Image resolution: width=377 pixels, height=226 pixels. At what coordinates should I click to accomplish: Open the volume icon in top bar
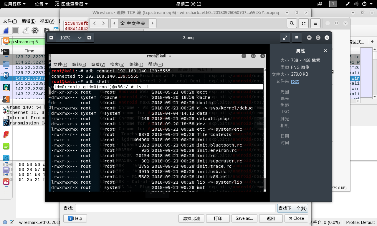(357, 4)
